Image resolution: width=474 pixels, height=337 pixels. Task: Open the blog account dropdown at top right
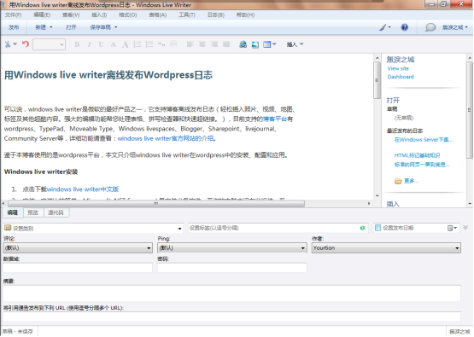pyautogui.click(x=455, y=27)
